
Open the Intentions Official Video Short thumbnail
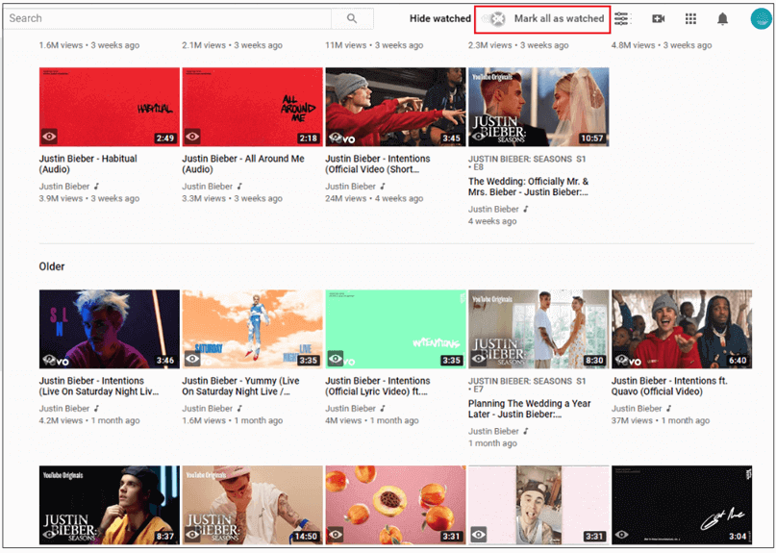coord(395,107)
